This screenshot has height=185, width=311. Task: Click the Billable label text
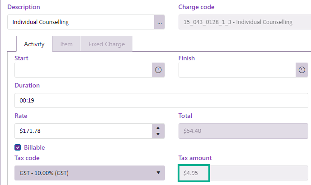click(x=34, y=147)
